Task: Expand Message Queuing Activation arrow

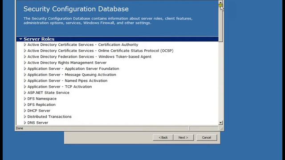Action: (x=25, y=75)
